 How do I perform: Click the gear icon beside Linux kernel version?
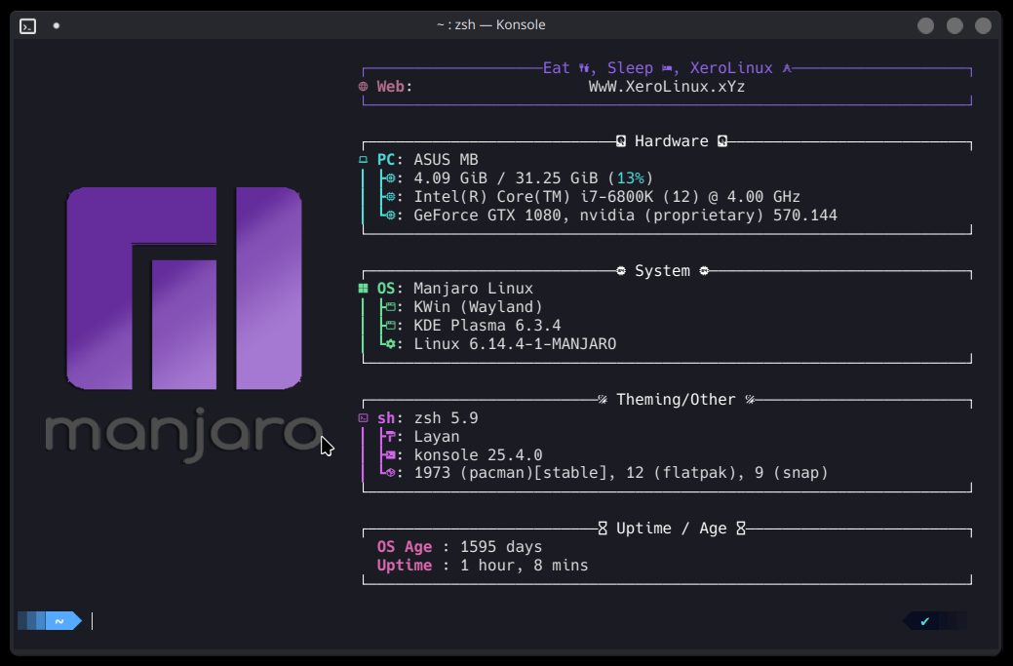click(x=390, y=344)
